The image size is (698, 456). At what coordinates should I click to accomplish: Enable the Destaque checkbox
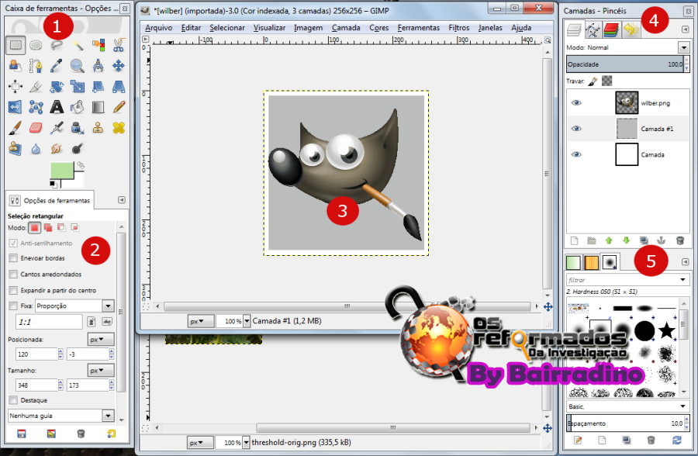point(13,400)
